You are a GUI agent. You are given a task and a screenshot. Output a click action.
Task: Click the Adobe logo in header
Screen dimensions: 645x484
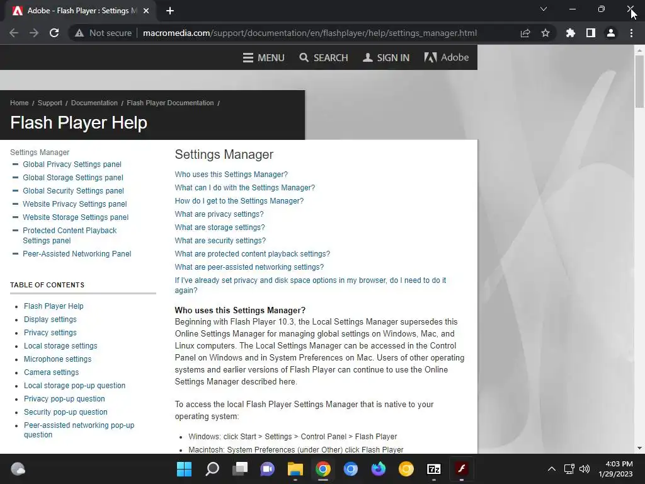click(x=447, y=57)
